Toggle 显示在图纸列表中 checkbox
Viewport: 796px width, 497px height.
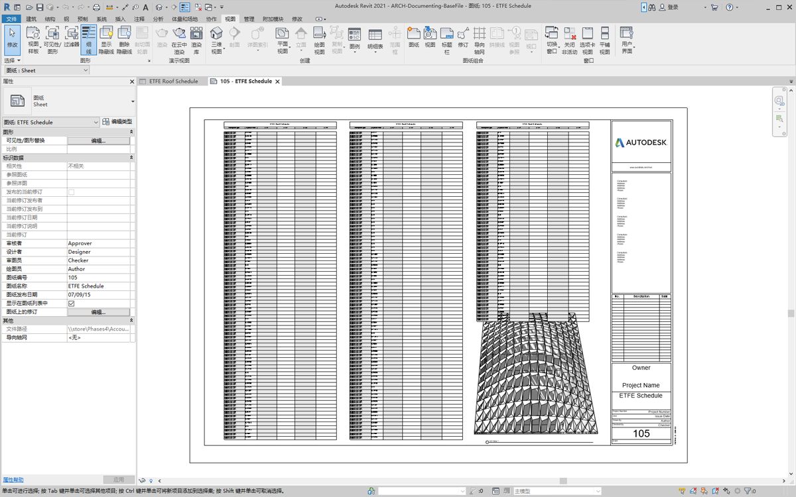point(72,304)
